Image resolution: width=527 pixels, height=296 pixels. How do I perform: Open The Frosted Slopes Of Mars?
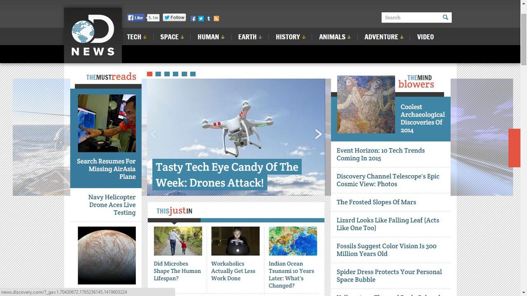[376, 202]
